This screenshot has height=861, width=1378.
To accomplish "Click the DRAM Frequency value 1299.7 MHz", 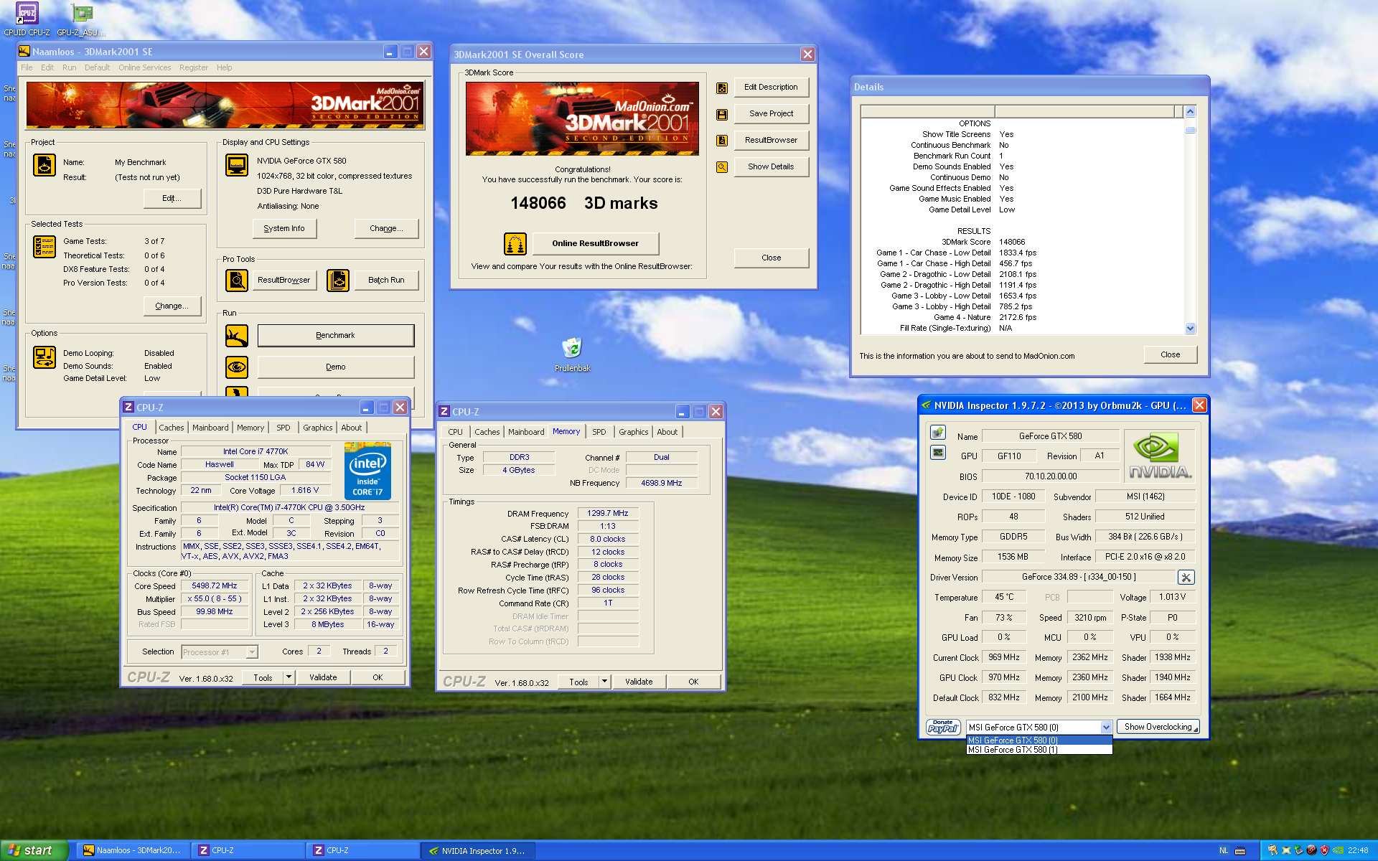I will pos(608,513).
